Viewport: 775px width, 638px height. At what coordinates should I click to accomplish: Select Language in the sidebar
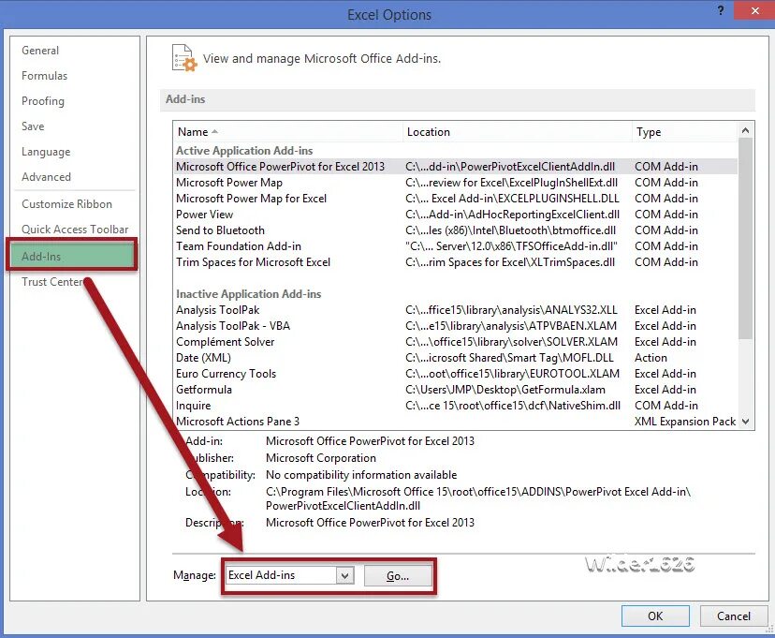[x=46, y=152]
